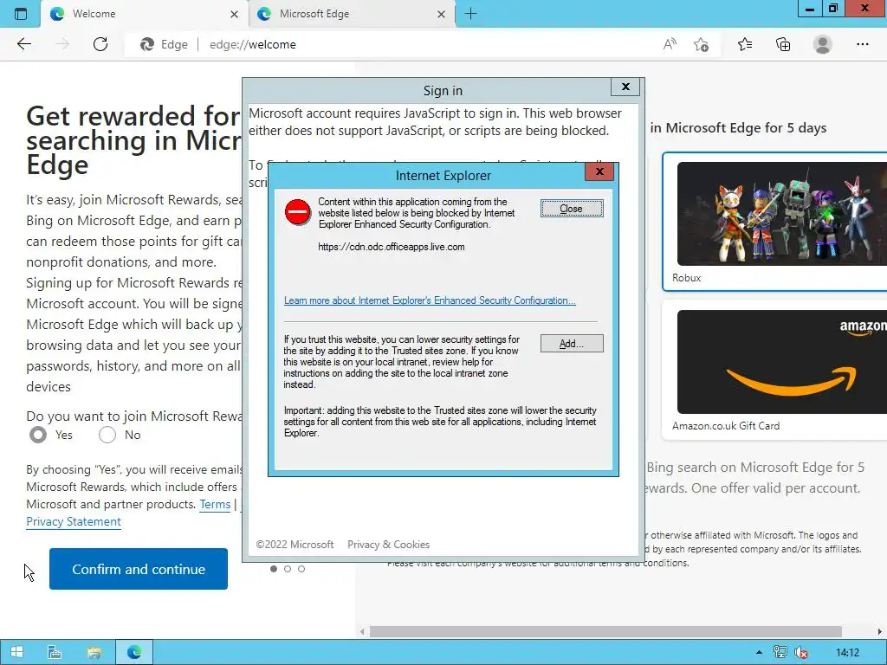Open the Privacy Statement link
The height and width of the screenshot is (665, 887).
pyautogui.click(x=74, y=521)
